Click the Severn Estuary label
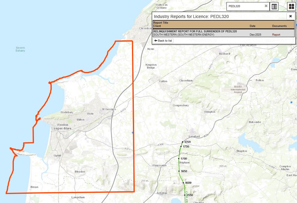 (20, 49)
